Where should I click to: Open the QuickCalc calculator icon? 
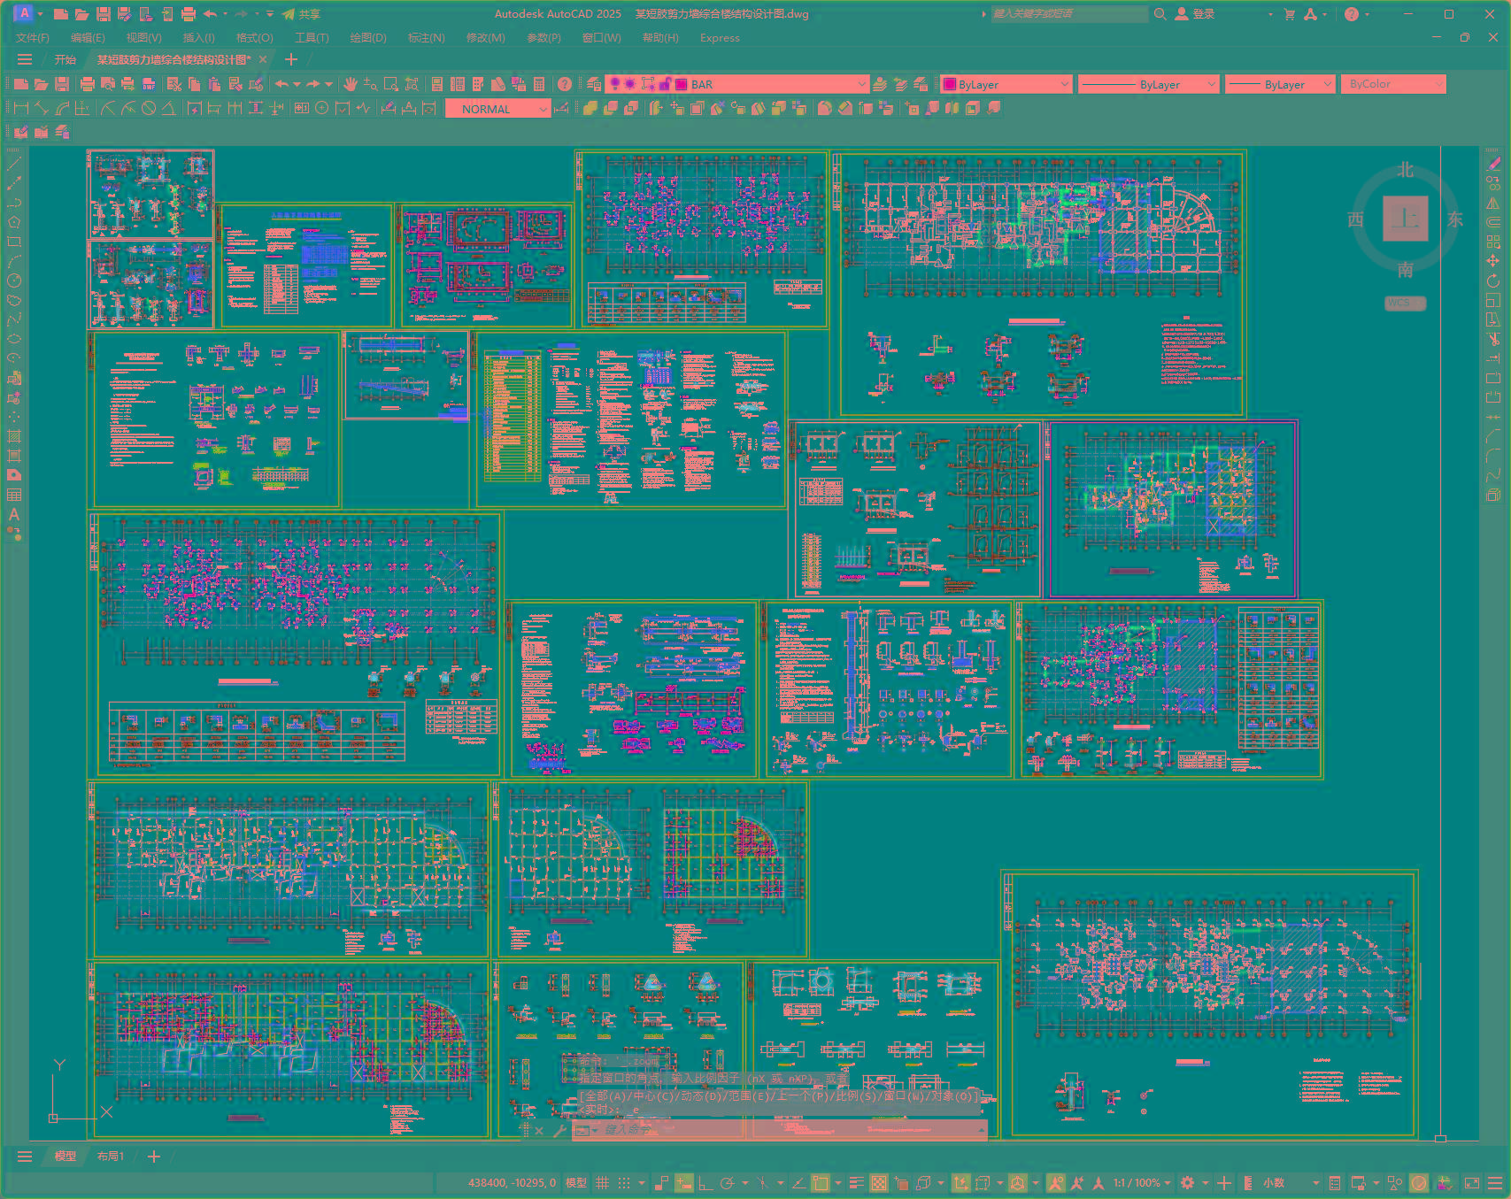pyautogui.click(x=539, y=84)
